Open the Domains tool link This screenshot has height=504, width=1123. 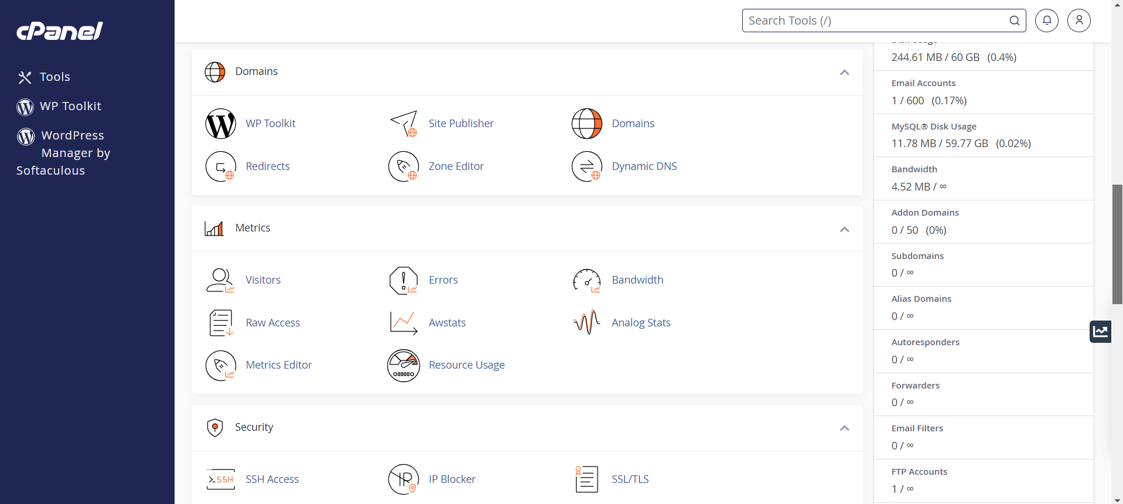pyautogui.click(x=633, y=124)
